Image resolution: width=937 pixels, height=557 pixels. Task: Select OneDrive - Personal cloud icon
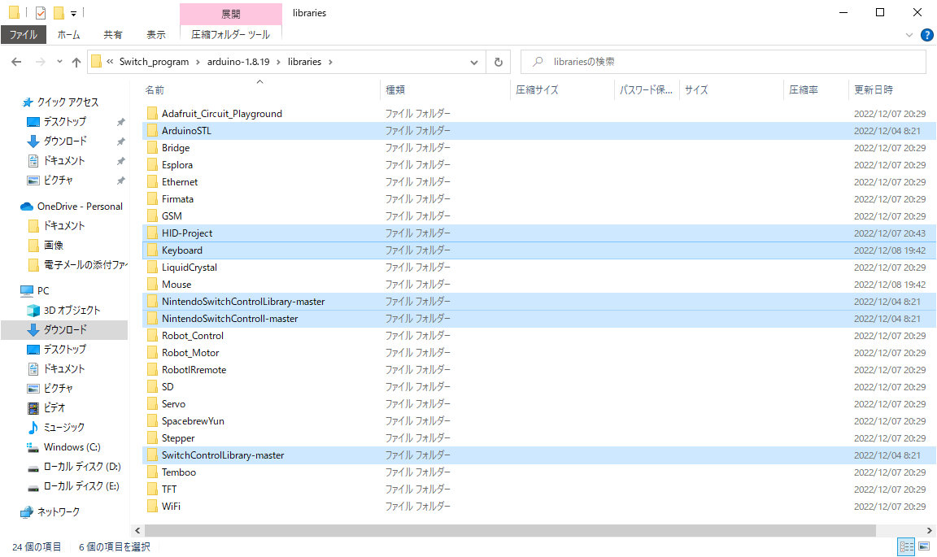[x=26, y=207]
